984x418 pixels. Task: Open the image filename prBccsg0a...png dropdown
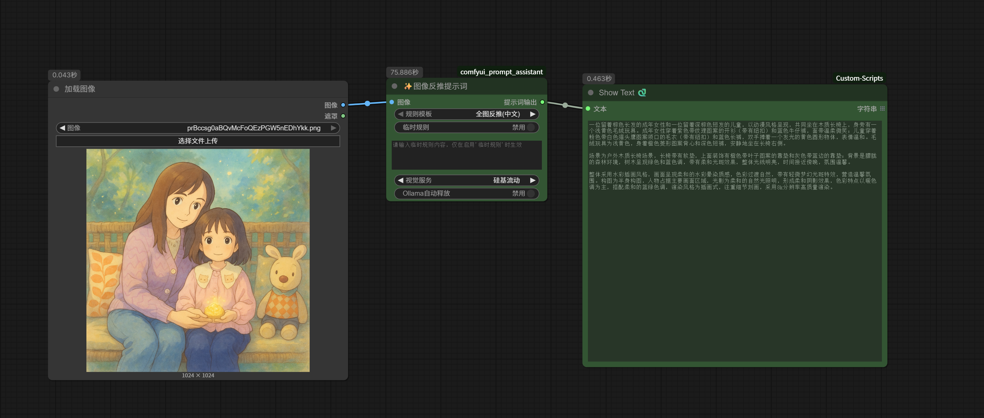pos(253,128)
